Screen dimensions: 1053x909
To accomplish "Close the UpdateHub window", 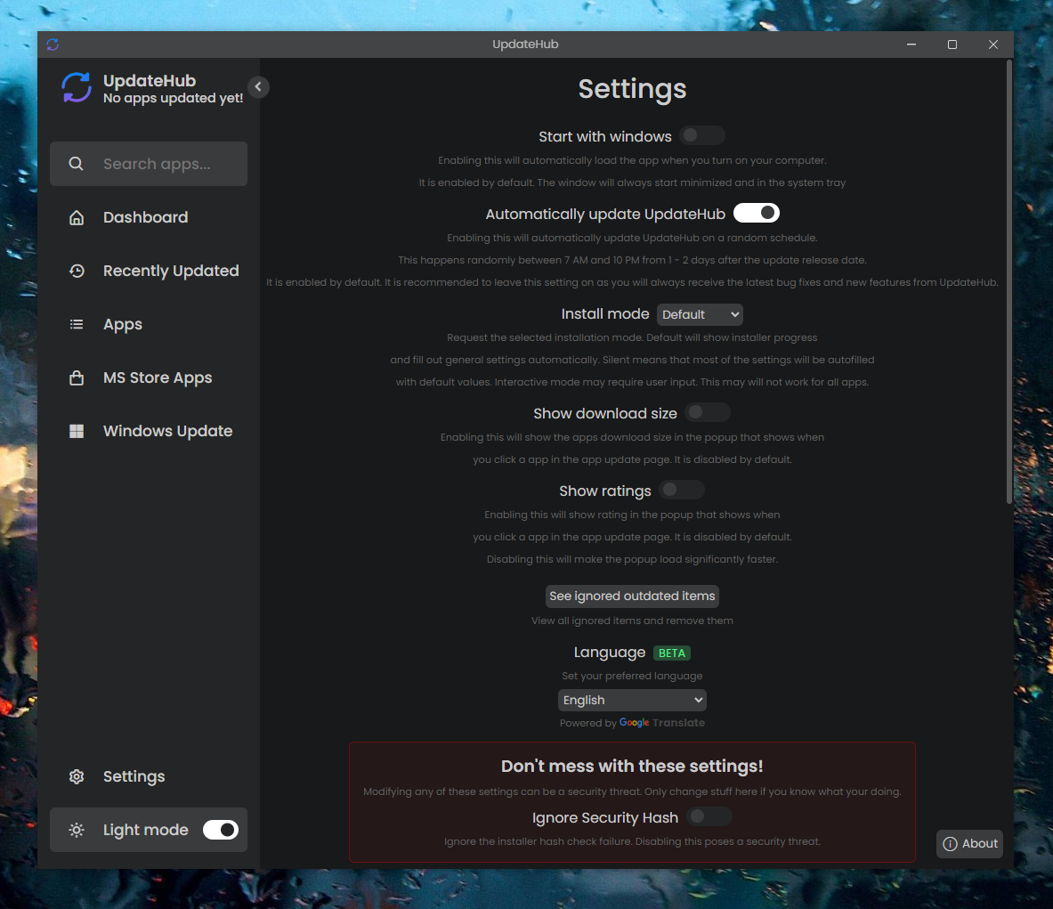I will 993,45.
